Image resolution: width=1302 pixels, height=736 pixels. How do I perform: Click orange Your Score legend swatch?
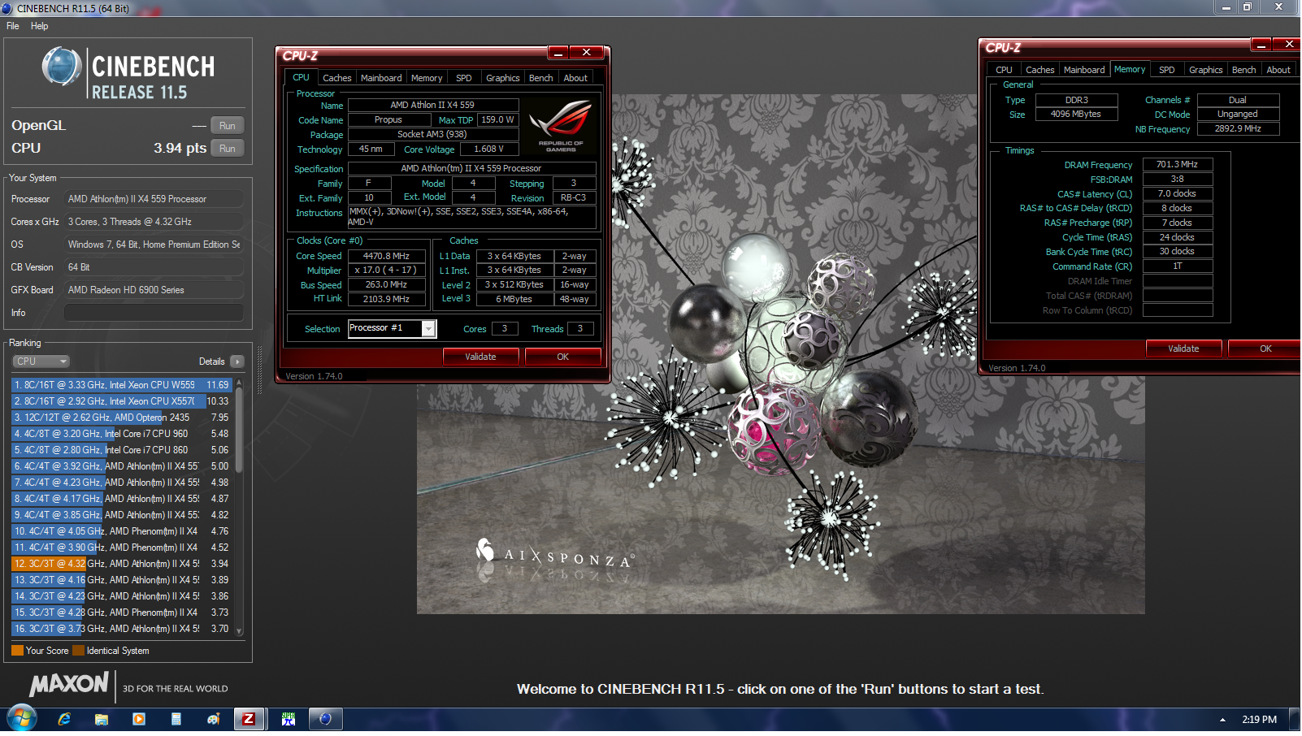coord(17,651)
